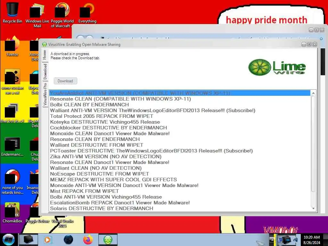Close the VirusWire window
Screen dimensions: 328x246
point(315,44)
